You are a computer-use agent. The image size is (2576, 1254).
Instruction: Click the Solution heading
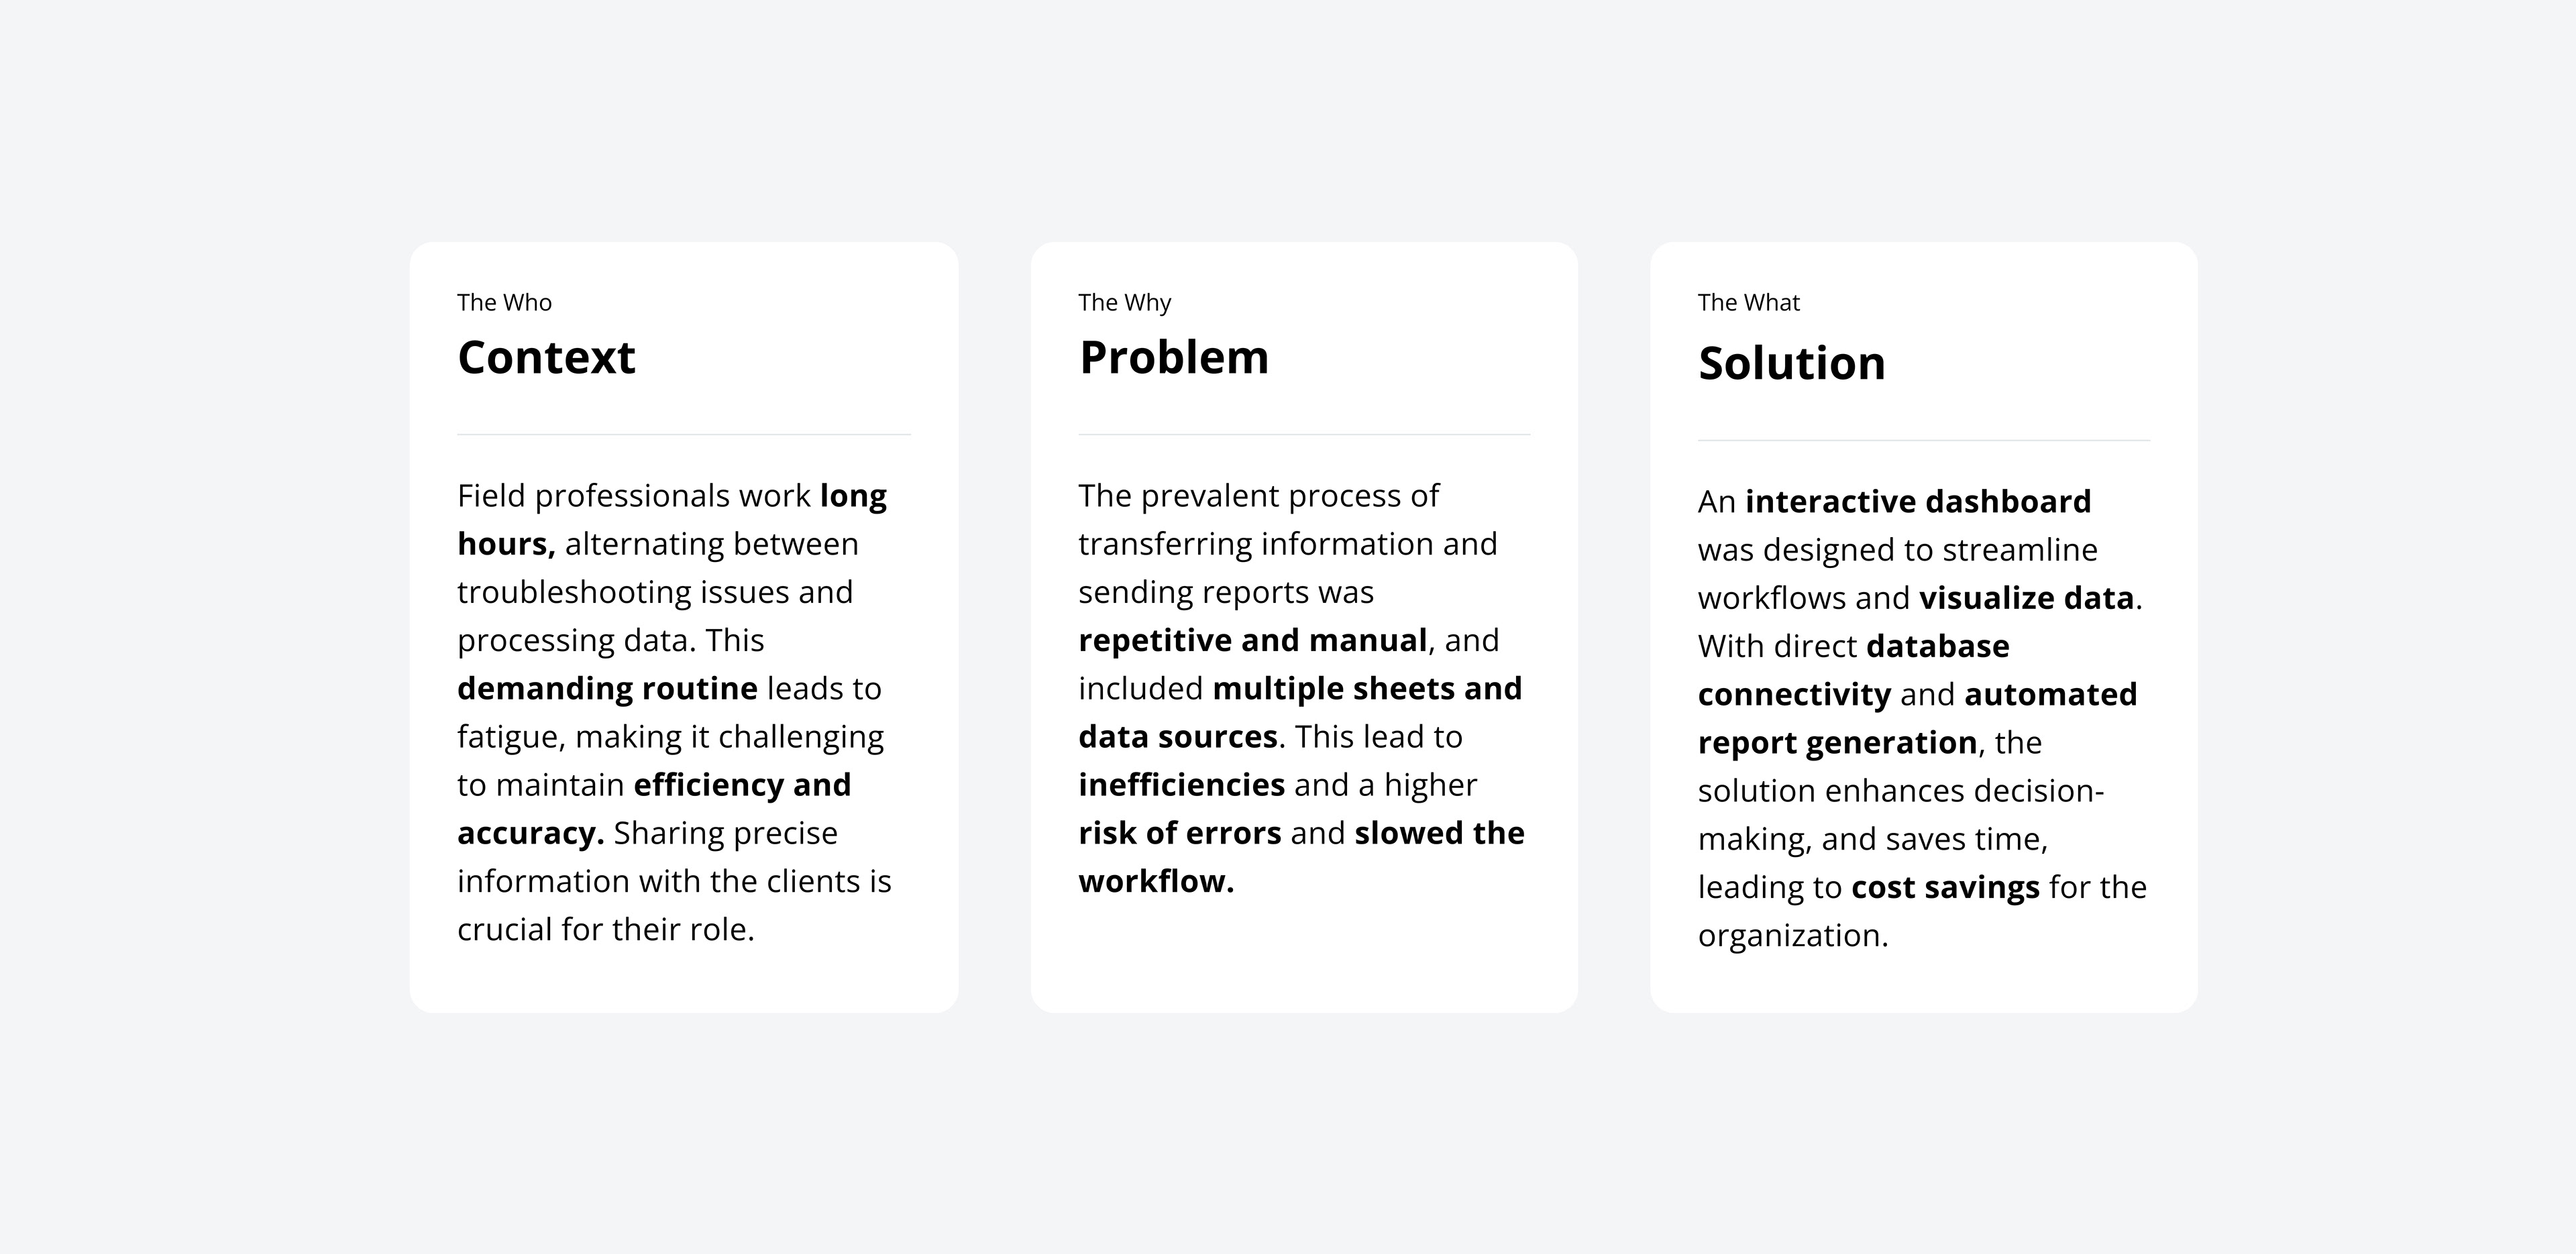pyautogui.click(x=1791, y=363)
